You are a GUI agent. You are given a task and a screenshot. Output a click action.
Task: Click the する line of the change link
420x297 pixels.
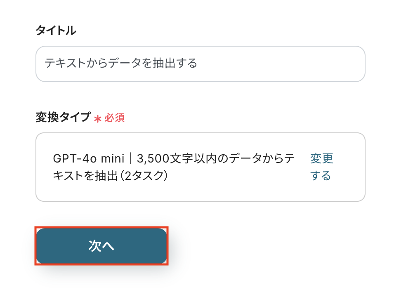pyautogui.click(x=321, y=176)
